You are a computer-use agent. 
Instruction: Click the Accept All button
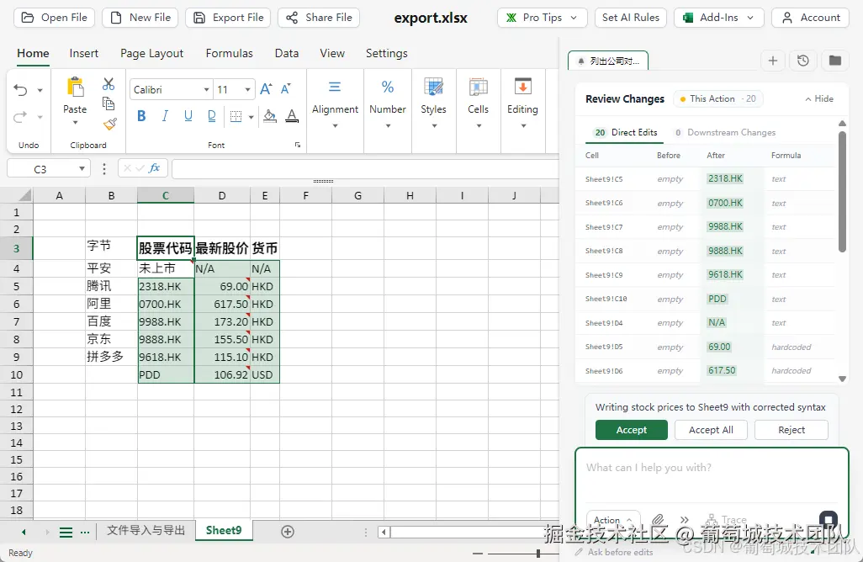pyautogui.click(x=711, y=430)
